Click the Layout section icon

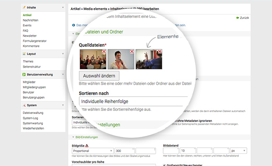tap(24, 54)
